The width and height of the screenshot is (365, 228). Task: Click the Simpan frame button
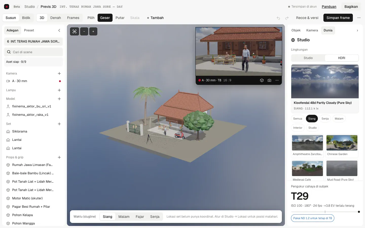[x=338, y=18]
